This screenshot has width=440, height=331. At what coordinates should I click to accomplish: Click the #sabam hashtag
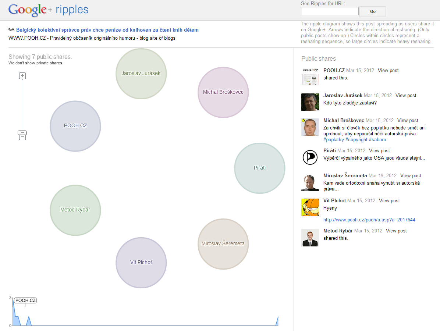click(x=377, y=140)
